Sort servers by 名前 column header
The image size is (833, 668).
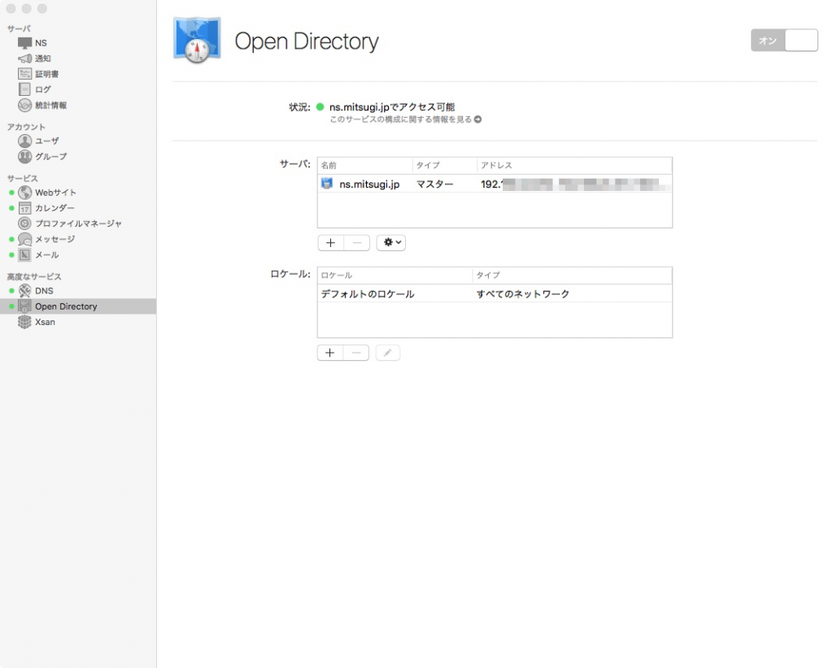(364, 166)
